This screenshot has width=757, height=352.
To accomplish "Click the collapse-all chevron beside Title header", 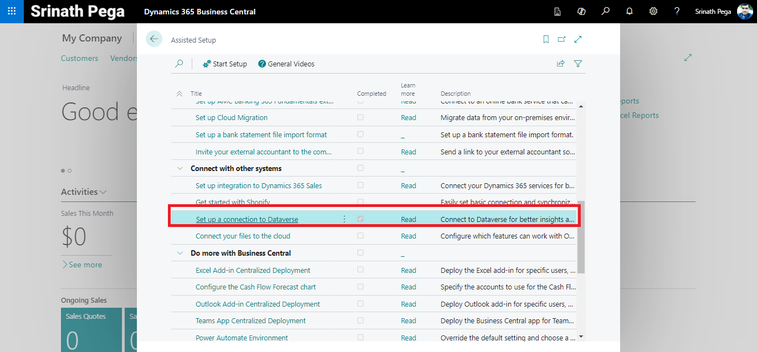I will tap(179, 94).
